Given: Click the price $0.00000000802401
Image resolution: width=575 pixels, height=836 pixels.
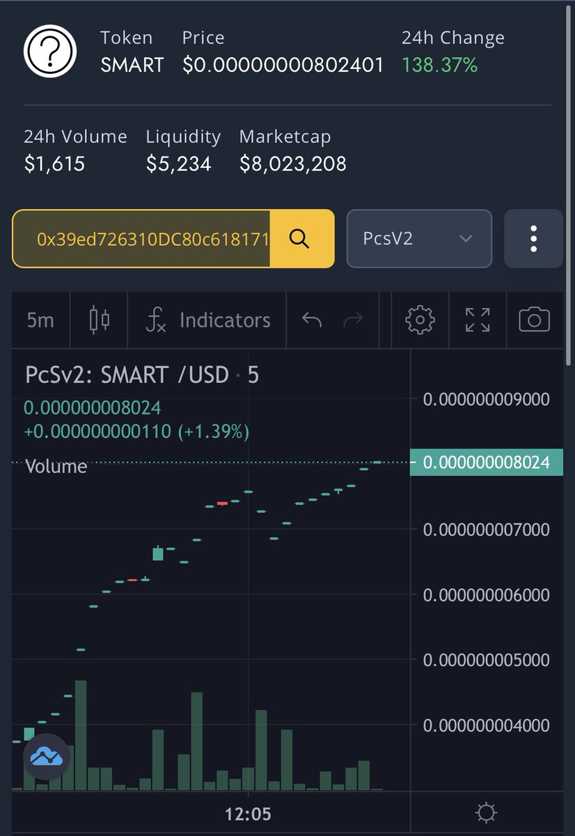Looking at the screenshot, I should pyautogui.click(x=283, y=65).
